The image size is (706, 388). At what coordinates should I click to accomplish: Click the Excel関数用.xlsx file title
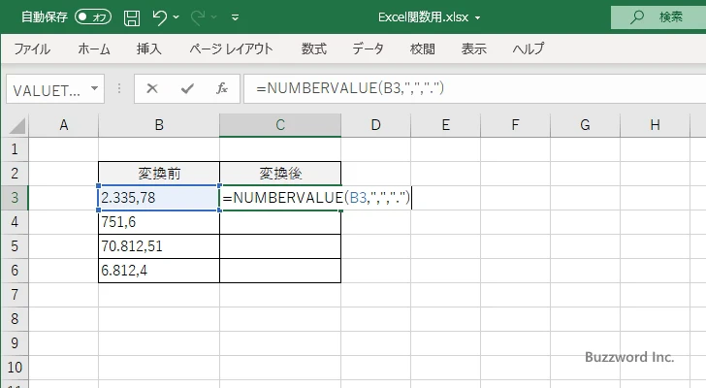coord(427,17)
